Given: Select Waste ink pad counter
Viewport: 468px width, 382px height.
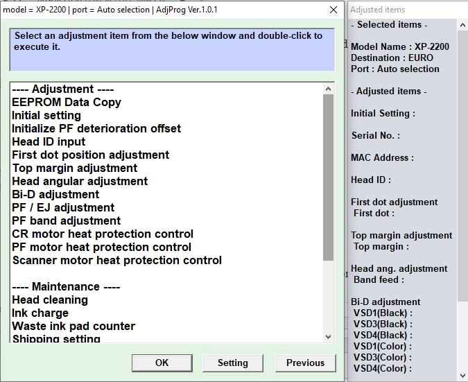Looking at the screenshot, I should tap(73, 326).
